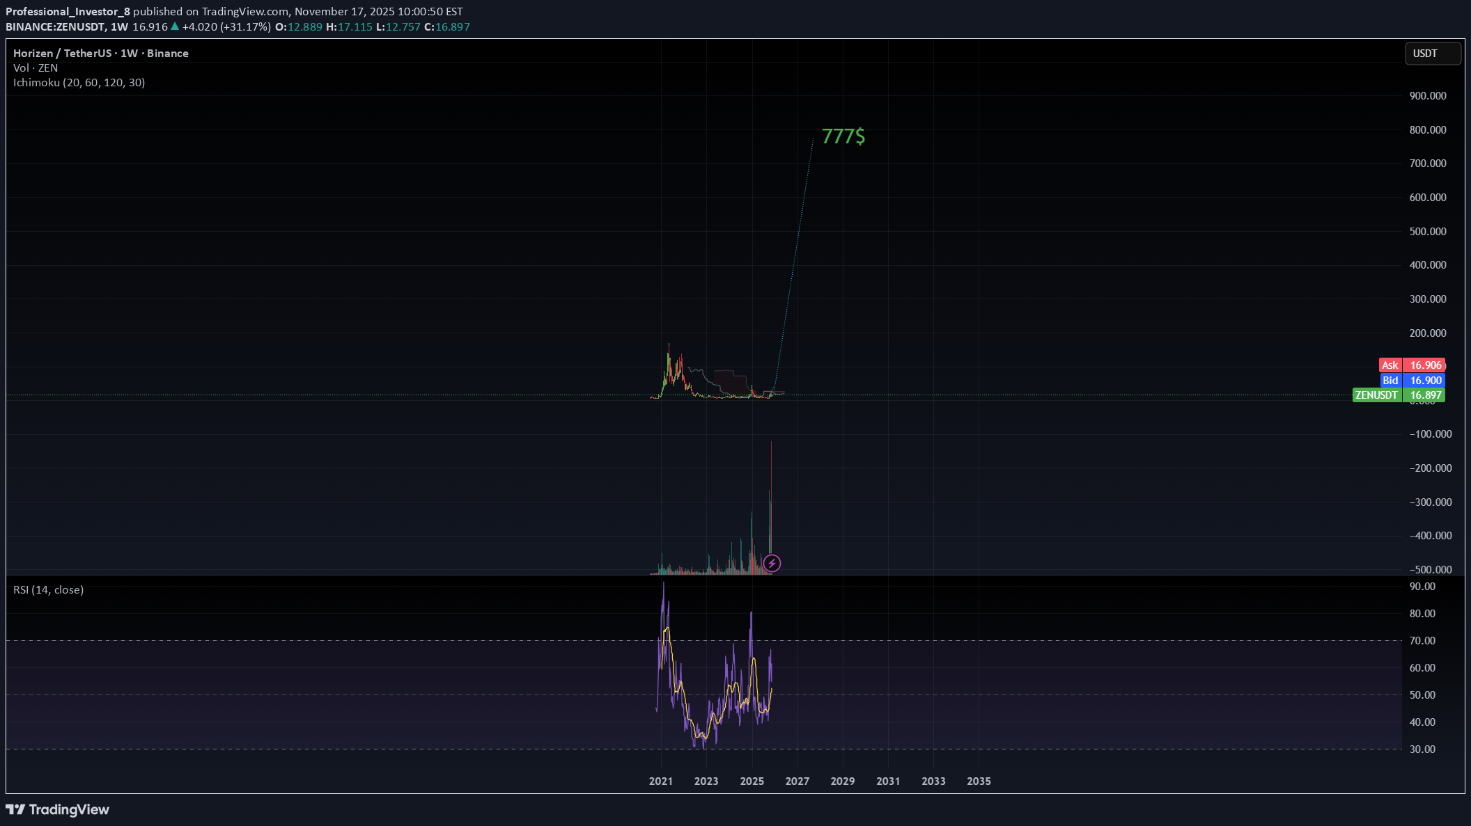
Task: Select the red Ask price tag
Action: coord(1412,365)
